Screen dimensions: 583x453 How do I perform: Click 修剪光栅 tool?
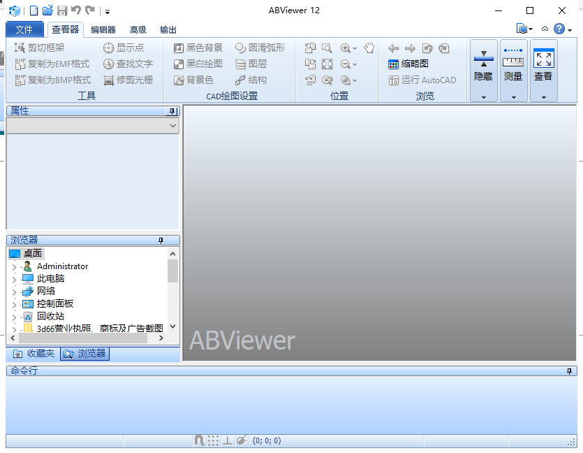point(128,80)
